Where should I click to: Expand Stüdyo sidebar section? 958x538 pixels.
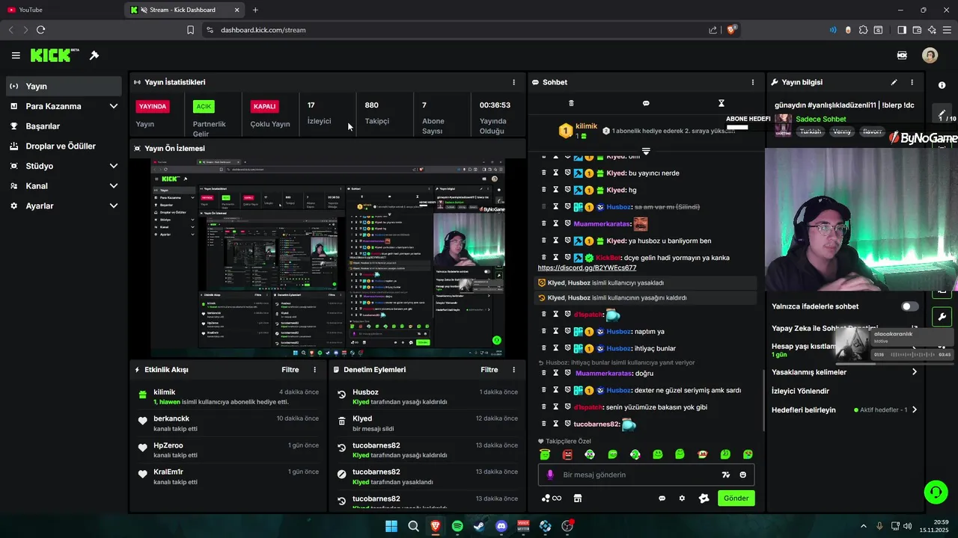tap(114, 166)
